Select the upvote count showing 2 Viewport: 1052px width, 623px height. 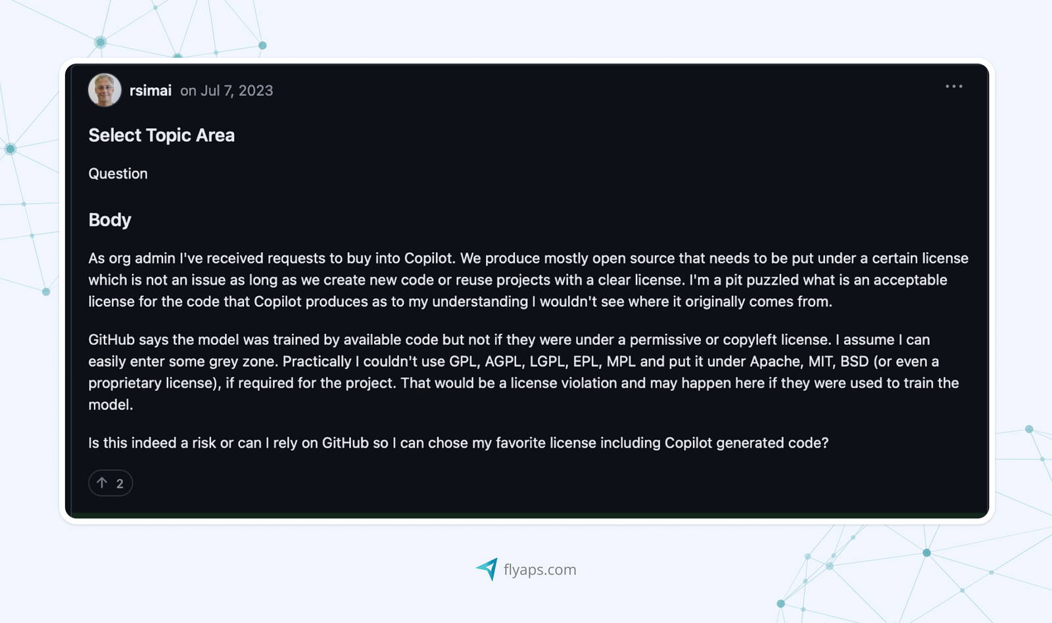pos(119,484)
